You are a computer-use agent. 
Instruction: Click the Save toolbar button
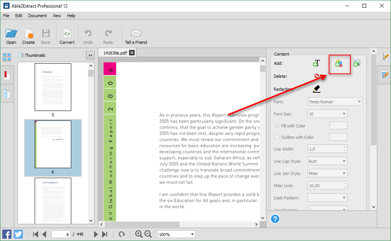click(x=45, y=37)
